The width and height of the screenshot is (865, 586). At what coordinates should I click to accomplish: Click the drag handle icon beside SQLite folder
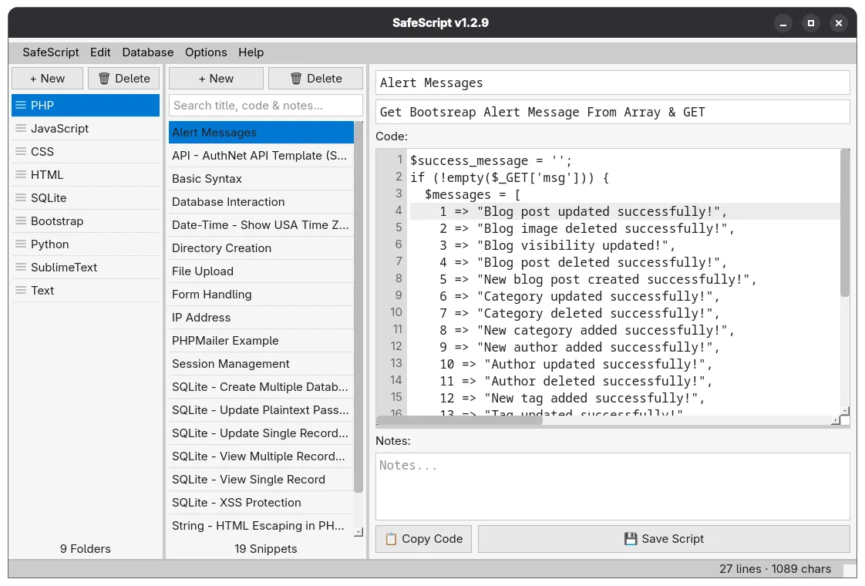[21, 197]
